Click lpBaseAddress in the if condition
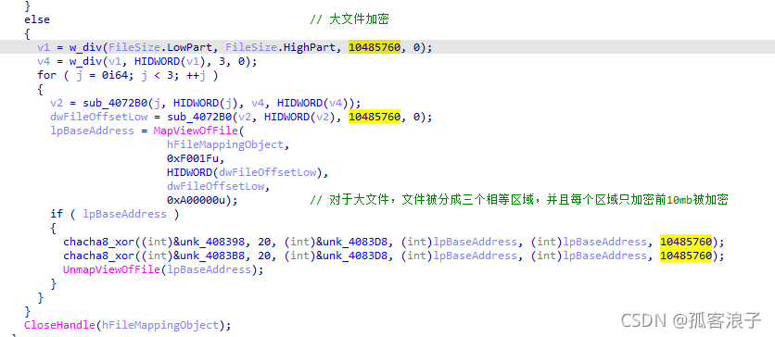 [124, 214]
